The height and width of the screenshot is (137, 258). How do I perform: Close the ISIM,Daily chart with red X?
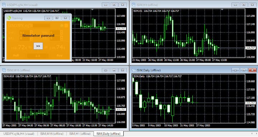252,70
